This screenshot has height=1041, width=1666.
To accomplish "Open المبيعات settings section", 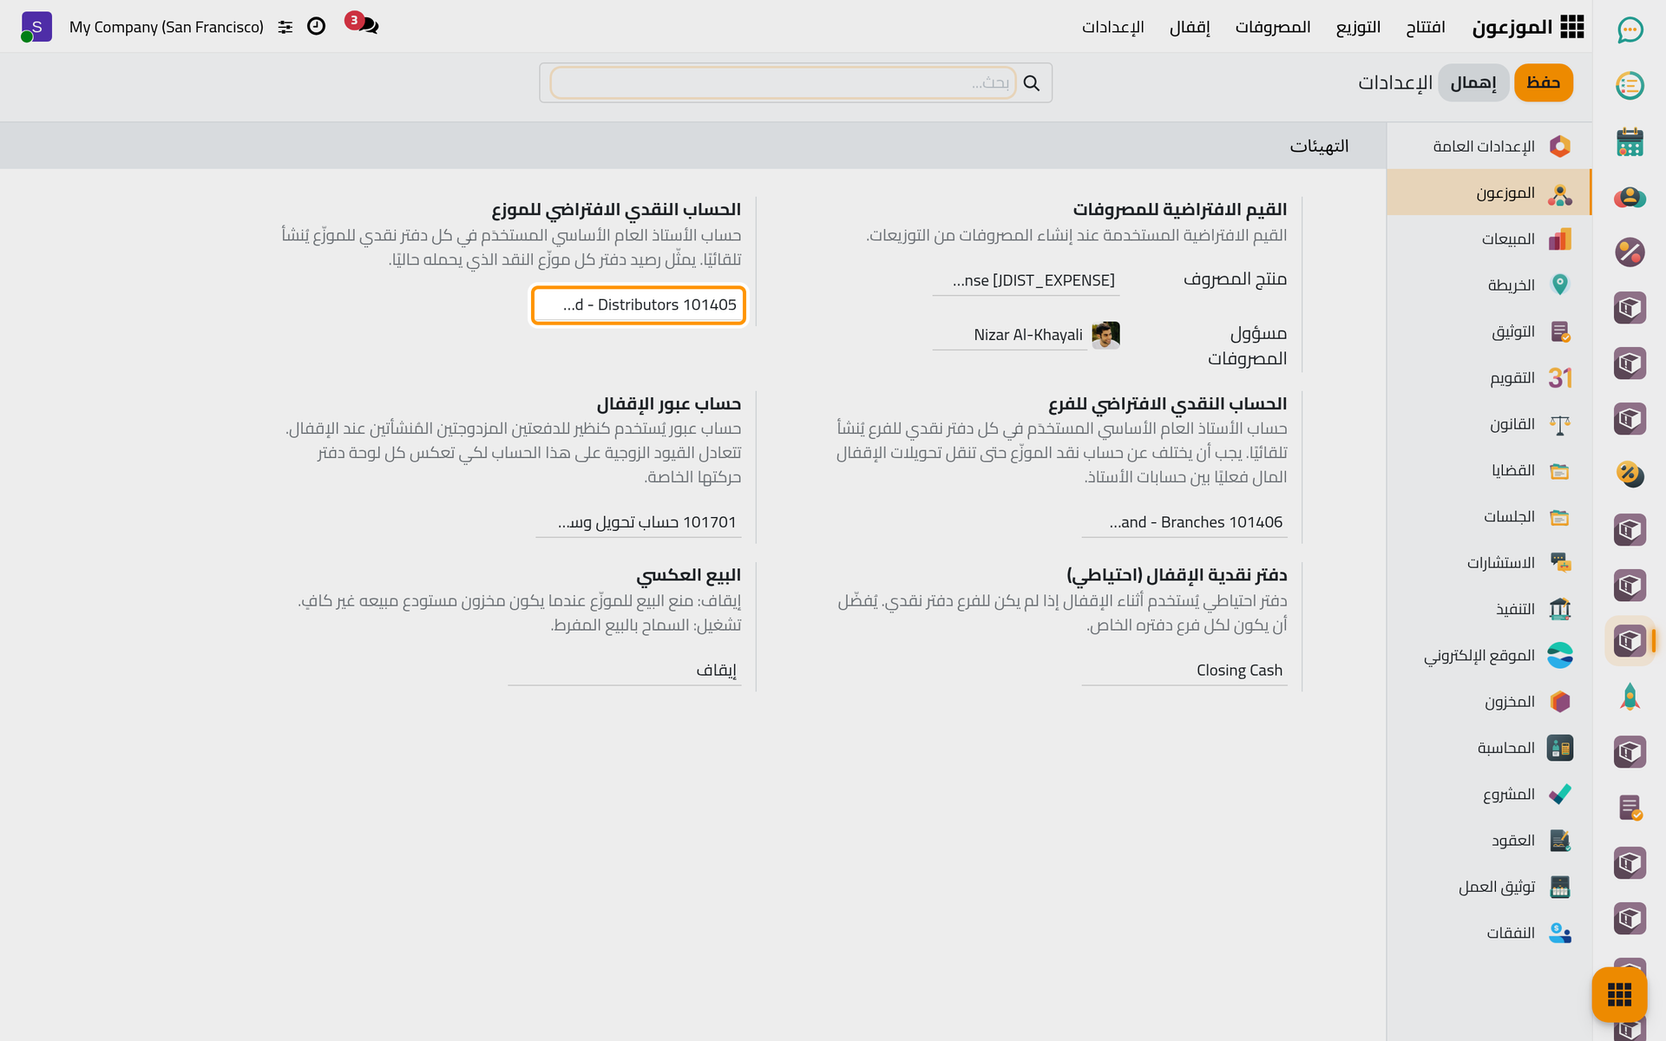I will click(x=1489, y=239).
